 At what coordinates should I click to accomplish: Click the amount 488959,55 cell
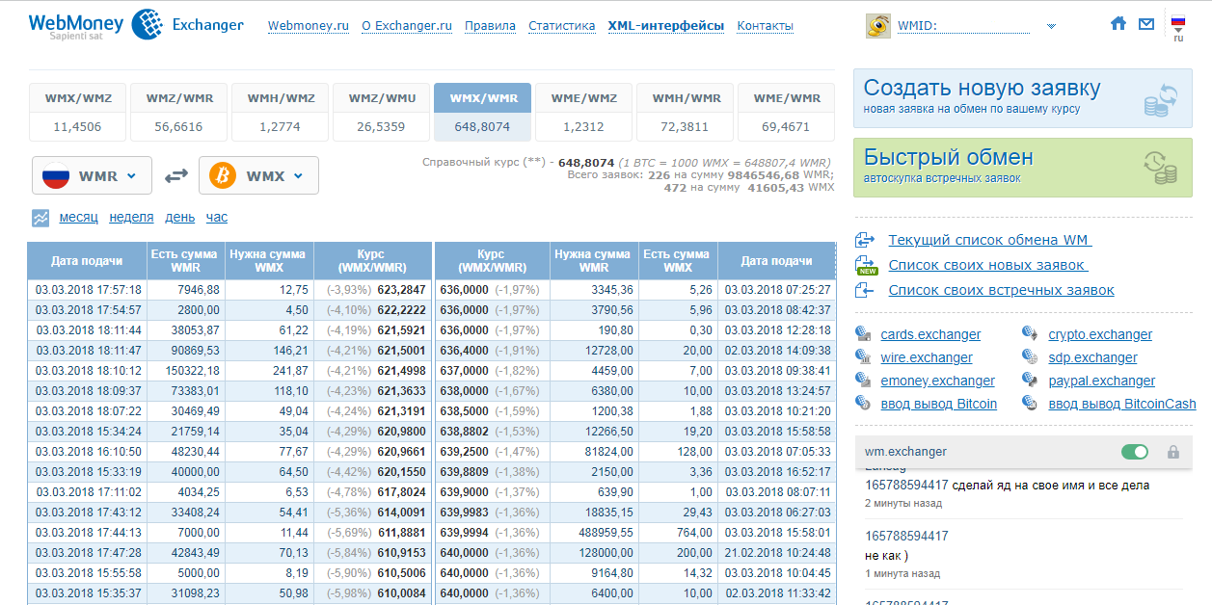tap(594, 532)
